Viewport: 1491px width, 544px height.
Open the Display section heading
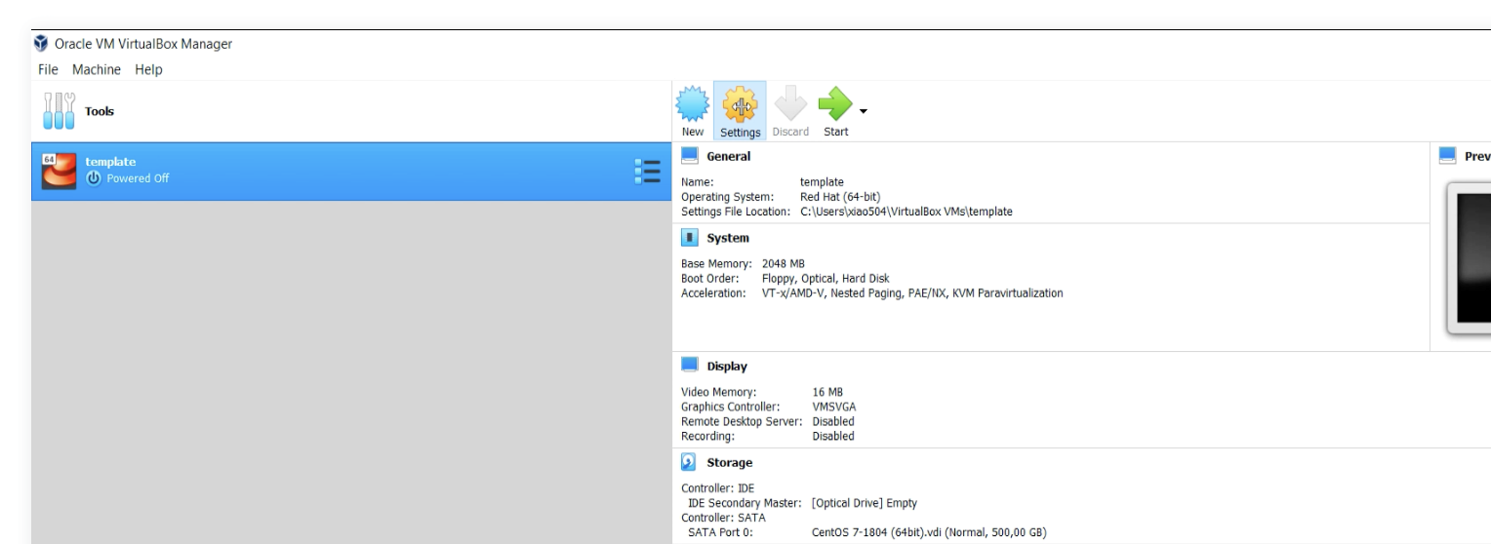click(x=726, y=367)
